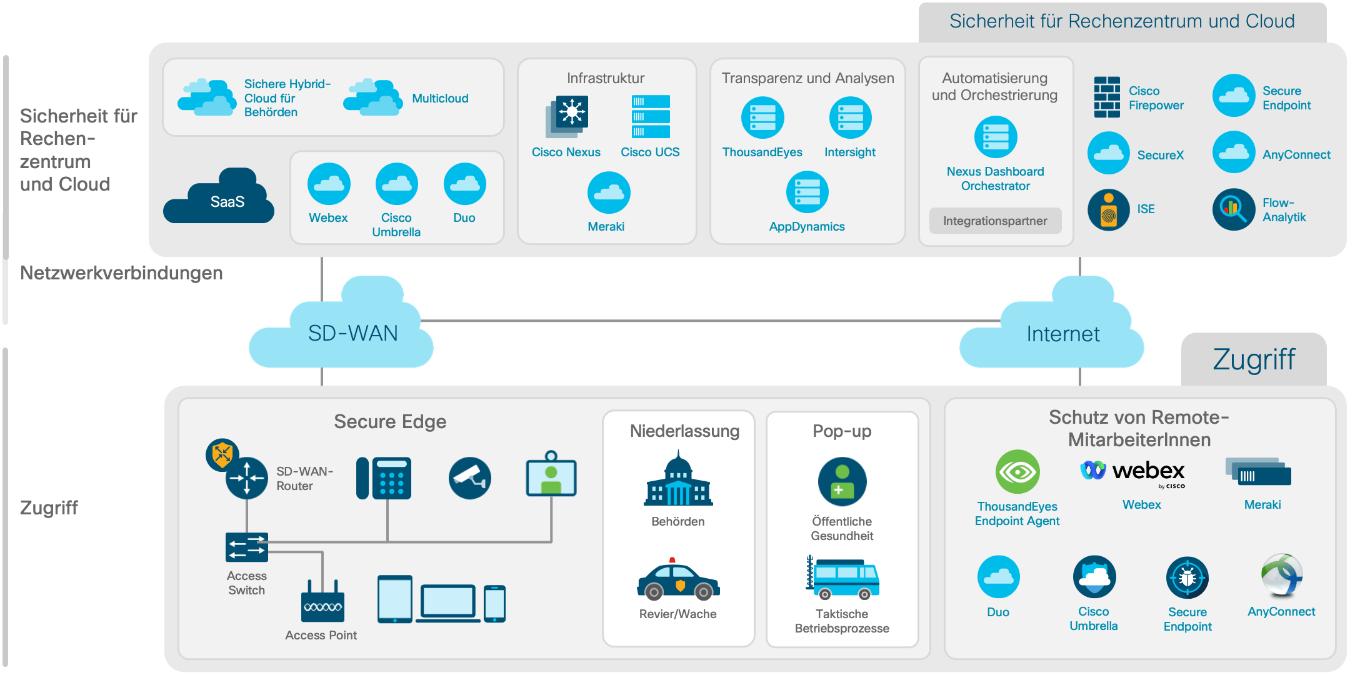Click the Access Point icon
The height and width of the screenshot is (675, 1350).
pyautogui.click(x=322, y=601)
